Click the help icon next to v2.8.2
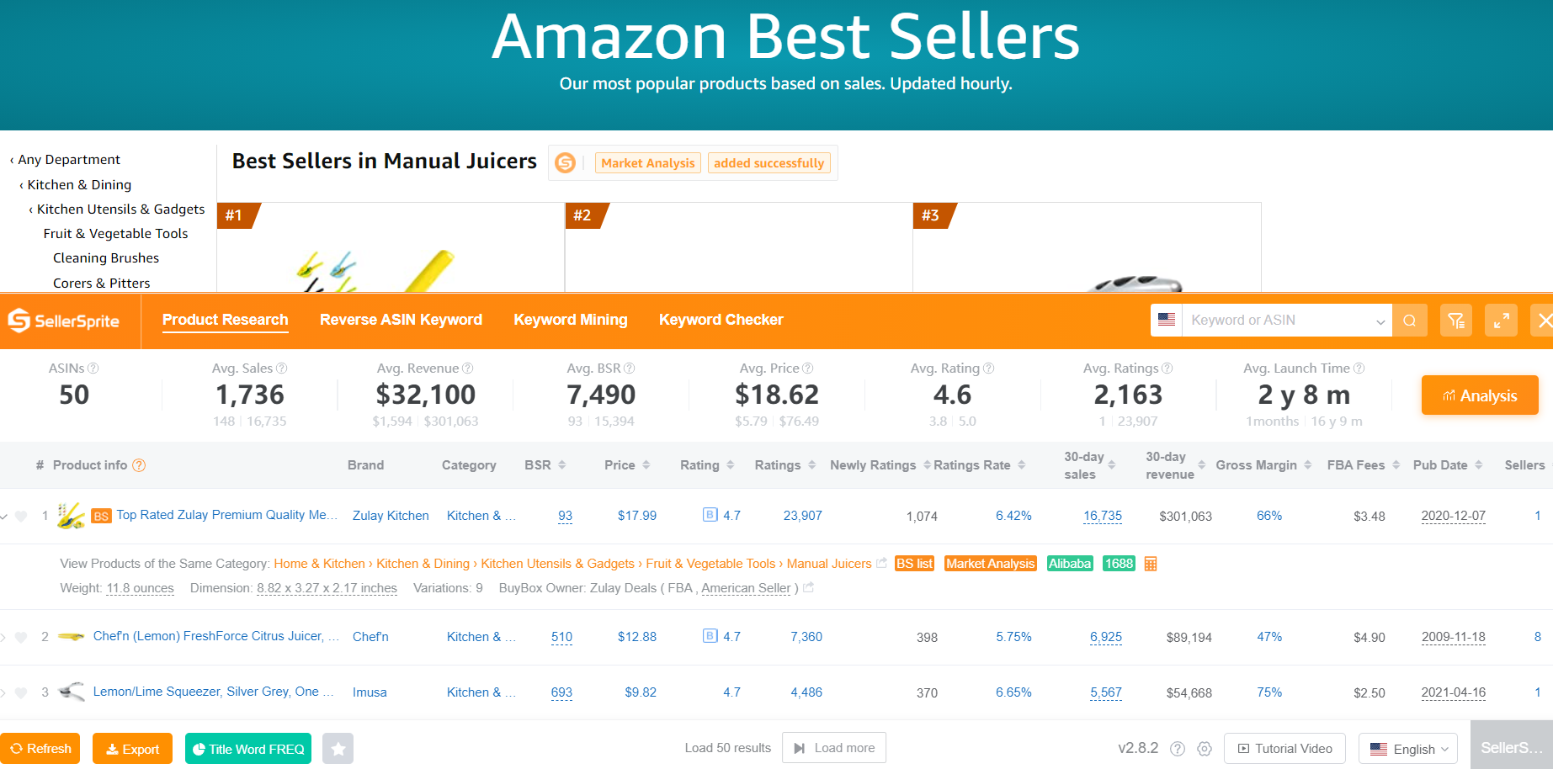Viewport: 1553px width, 769px height. coord(1178,749)
